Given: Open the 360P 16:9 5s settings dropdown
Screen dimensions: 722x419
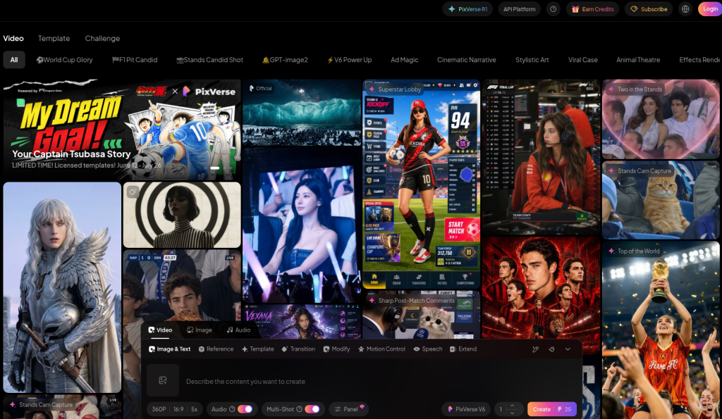Looking at the screenshot, I should pos(175,409).
